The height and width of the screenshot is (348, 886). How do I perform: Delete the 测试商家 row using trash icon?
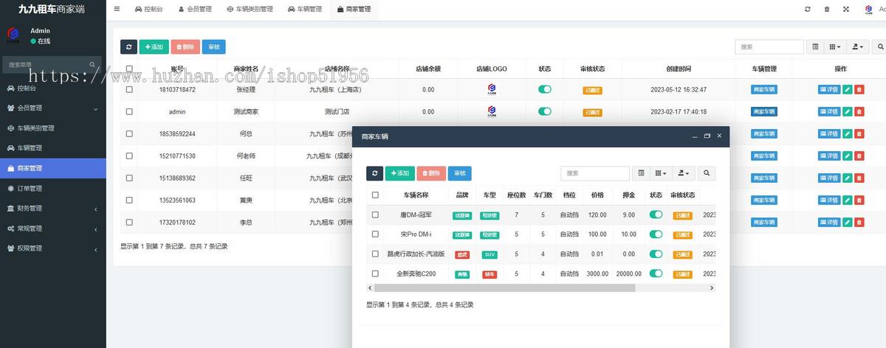pyautogui.click(x=859, y=112)
